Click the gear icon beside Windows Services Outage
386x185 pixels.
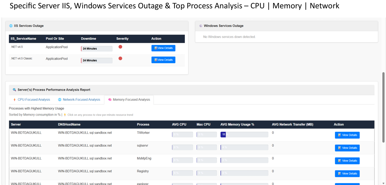201,26
